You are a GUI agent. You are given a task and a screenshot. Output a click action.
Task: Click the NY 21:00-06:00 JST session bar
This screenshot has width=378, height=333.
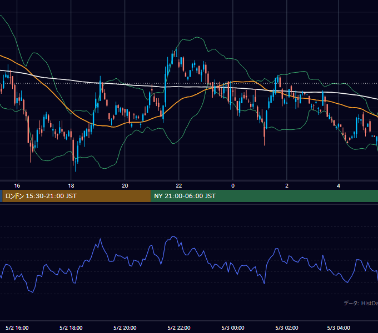click(265, 196)
